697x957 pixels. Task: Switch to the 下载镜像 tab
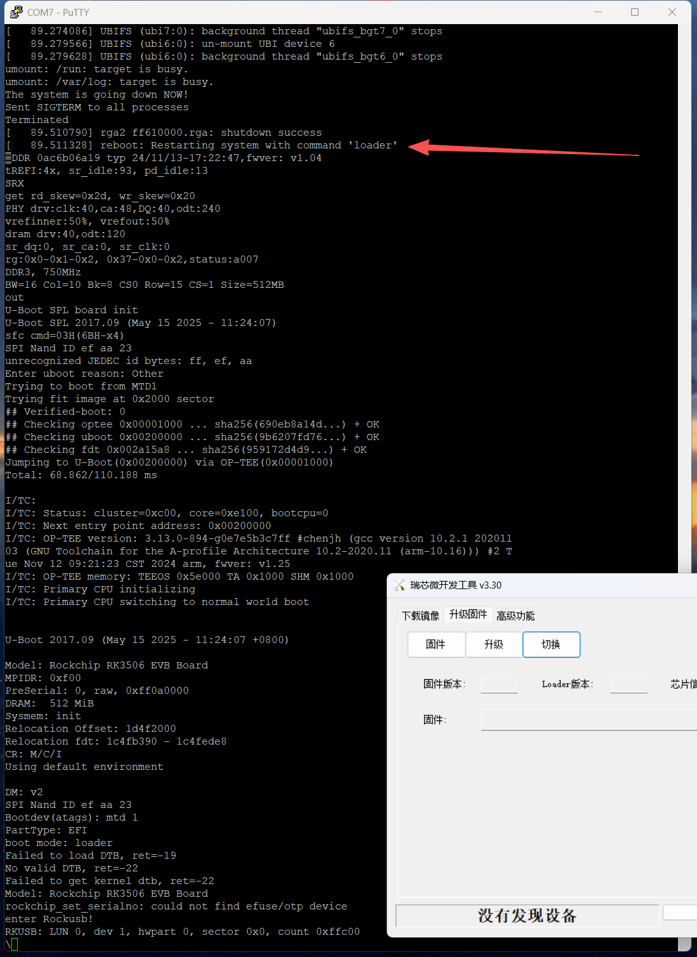[x=420, y=615]
